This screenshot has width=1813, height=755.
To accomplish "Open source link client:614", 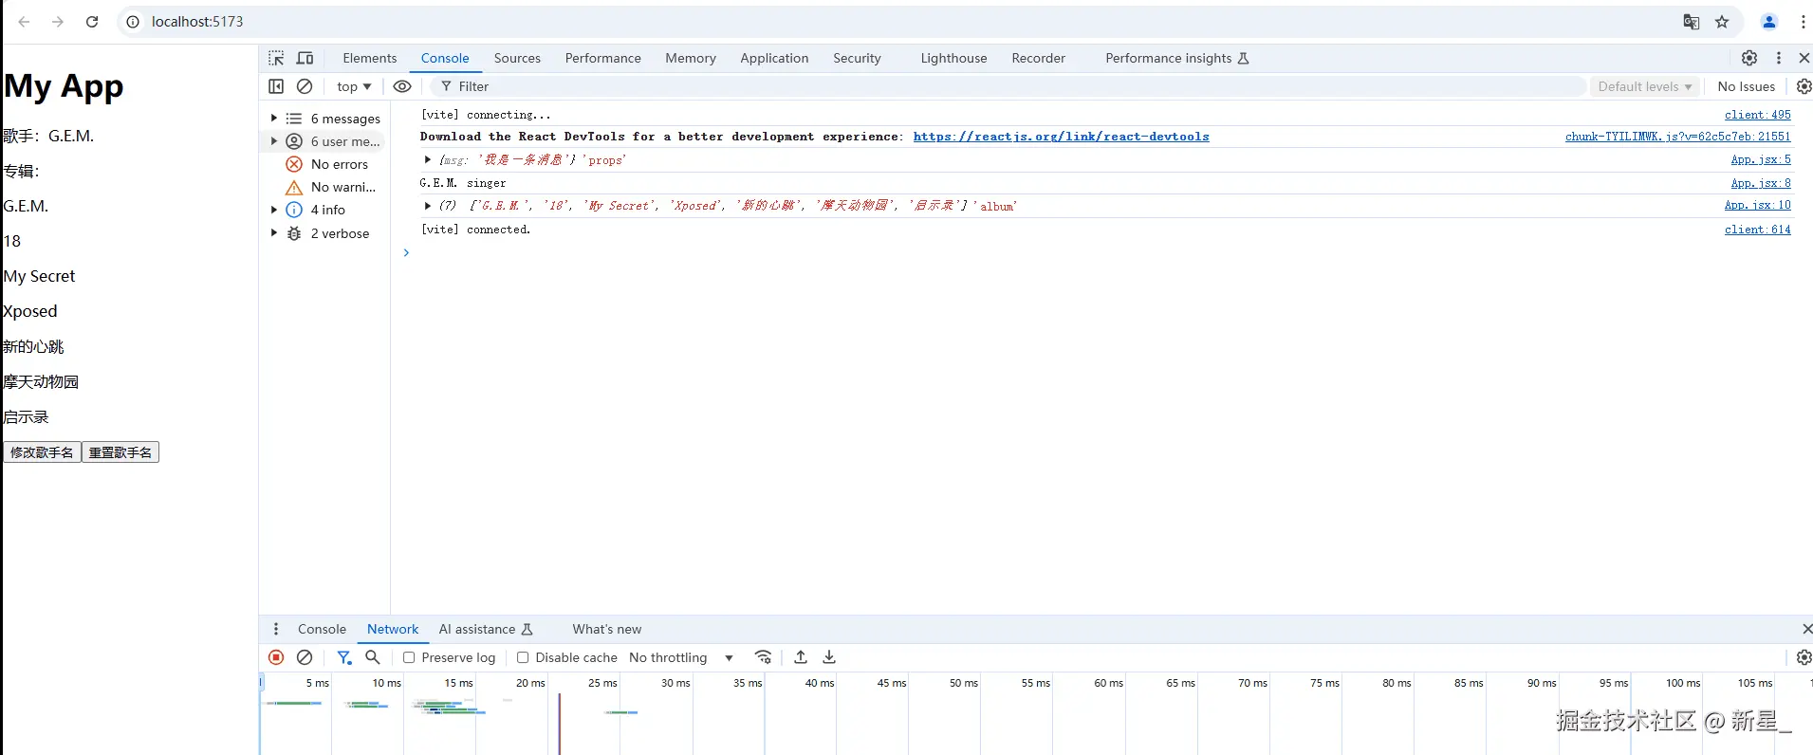I will (1757, 230).
